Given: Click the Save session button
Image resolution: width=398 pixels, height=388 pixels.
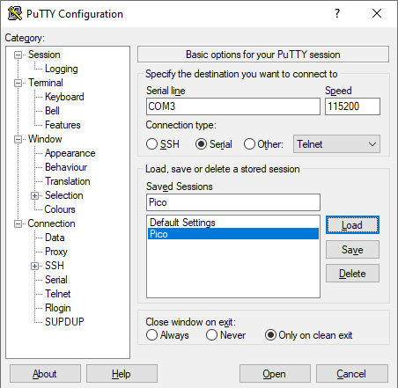Looking at the screenshot, I should (x=352, y=250).
